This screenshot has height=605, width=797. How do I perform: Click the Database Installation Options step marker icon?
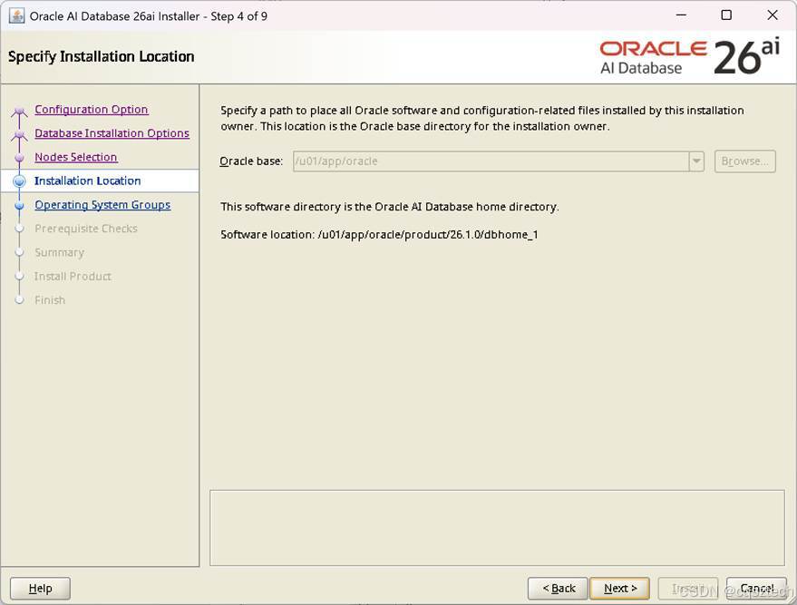click(x=19, y=134)
